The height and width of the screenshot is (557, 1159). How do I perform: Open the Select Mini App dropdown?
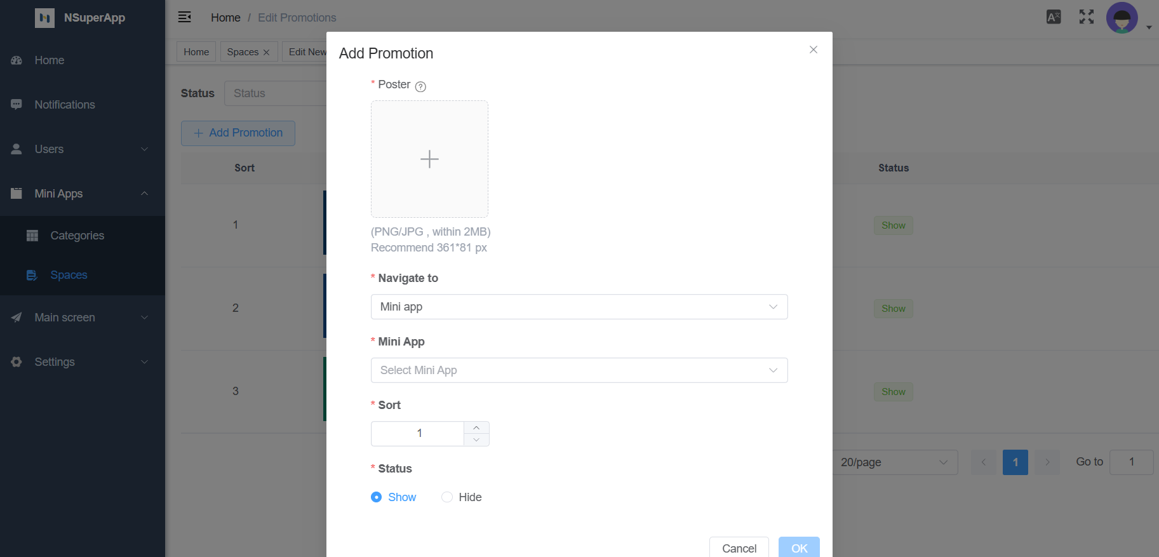coord(579,370)
